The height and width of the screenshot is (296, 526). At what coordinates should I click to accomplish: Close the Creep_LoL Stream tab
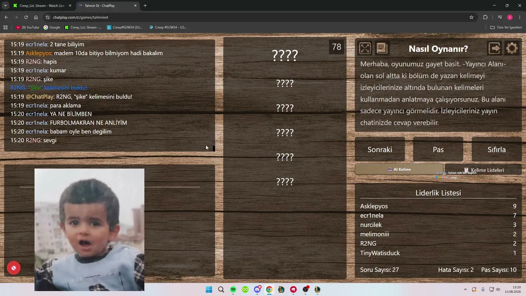coord(70,6)
